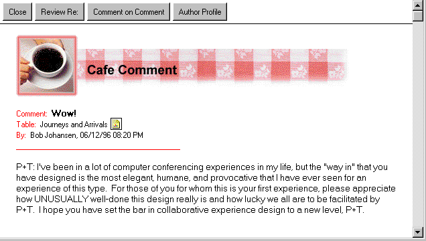This screenshot has width=426, height=241.
Task: Click the red By: label
Action: point(21,135)
